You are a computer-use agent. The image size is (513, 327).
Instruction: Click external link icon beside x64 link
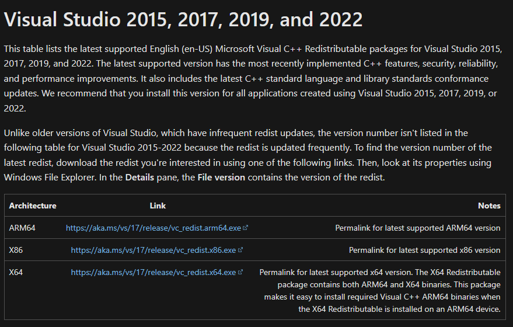[x=240, y=272]
